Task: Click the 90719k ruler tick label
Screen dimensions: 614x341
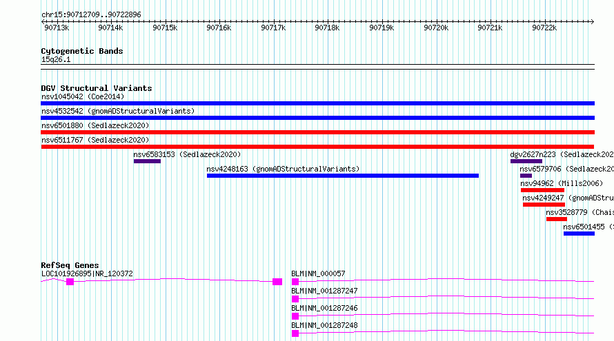Action: (382, 28)
